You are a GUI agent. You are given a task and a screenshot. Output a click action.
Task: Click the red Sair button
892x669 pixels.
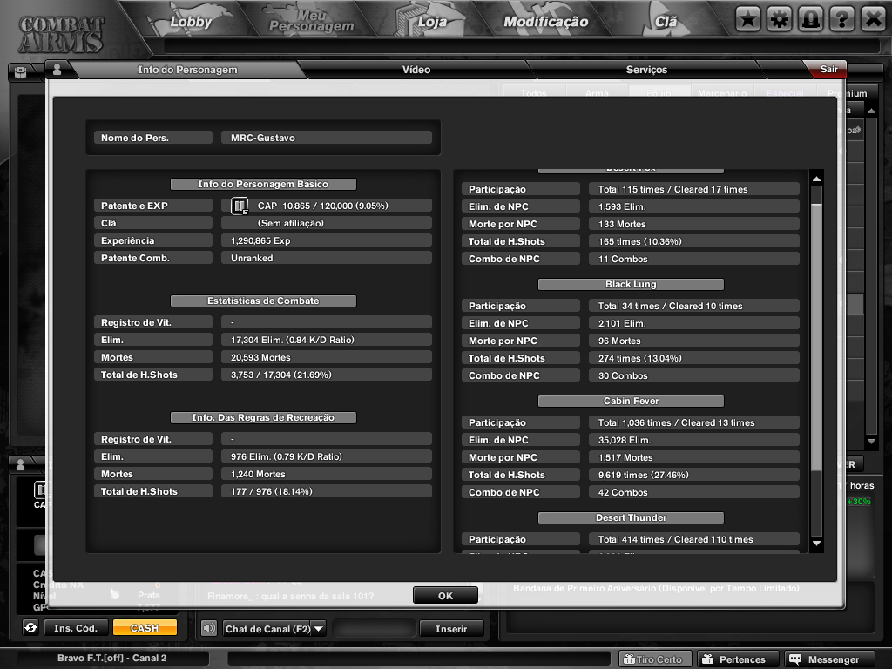click(x=828, y=70)
